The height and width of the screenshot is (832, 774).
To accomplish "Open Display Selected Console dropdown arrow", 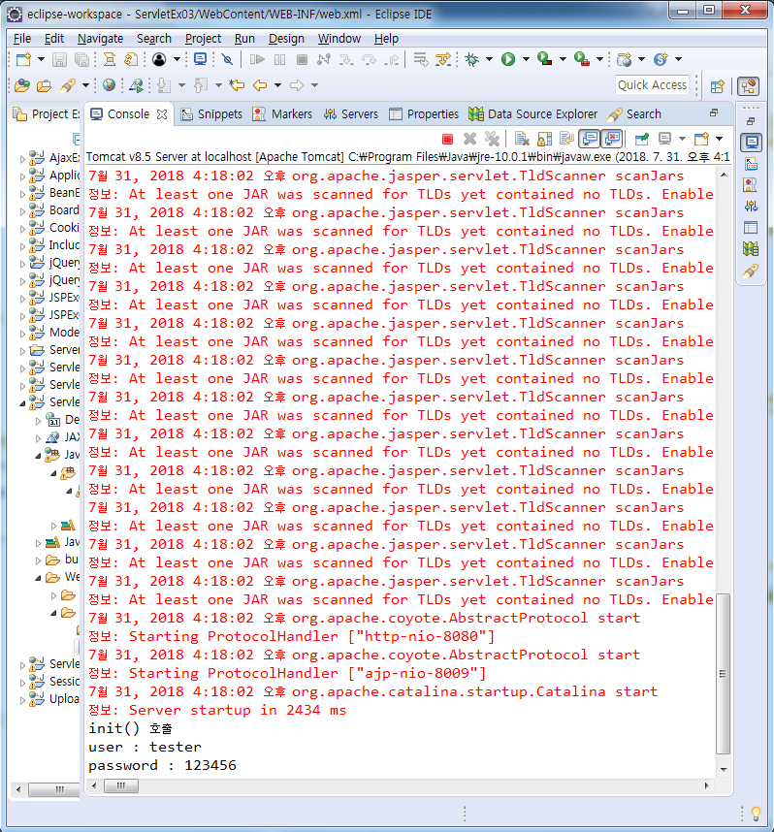I will point(682,139).
